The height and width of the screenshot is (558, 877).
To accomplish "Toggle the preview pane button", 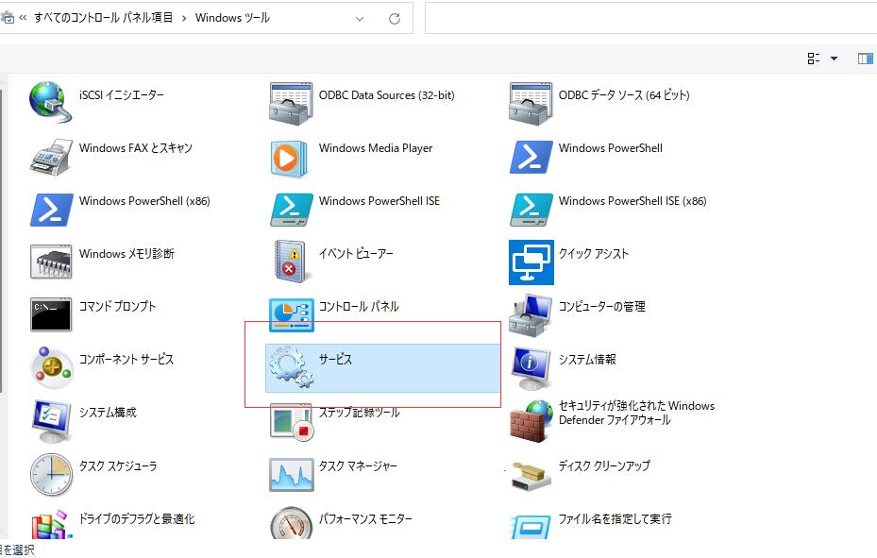I will pos(865,59).
